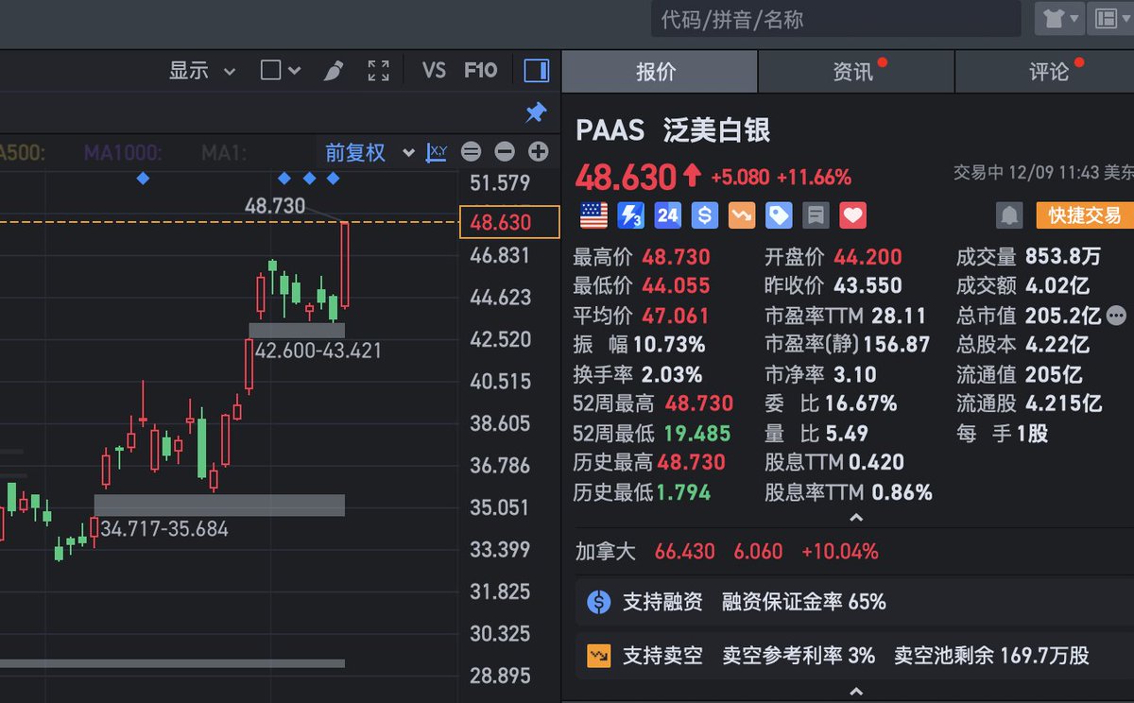Viewport: 1134px width, 703px height.
Task: Click the 34.717-35.684 gap zone label
Action: (164, 529)
